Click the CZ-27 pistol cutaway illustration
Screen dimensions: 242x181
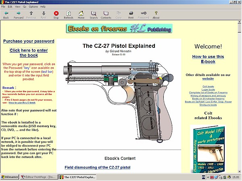click(x=118, y=102)
